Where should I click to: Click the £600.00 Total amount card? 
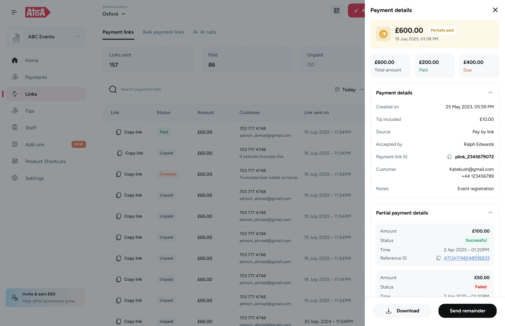pos(390,66)
